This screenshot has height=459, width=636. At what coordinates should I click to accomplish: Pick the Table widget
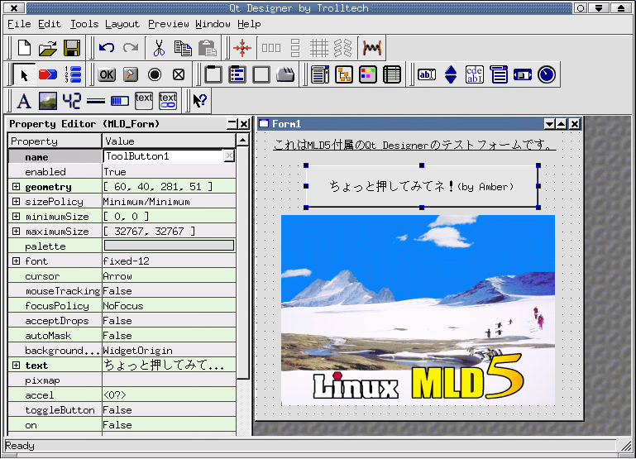[x=392, y=75]
